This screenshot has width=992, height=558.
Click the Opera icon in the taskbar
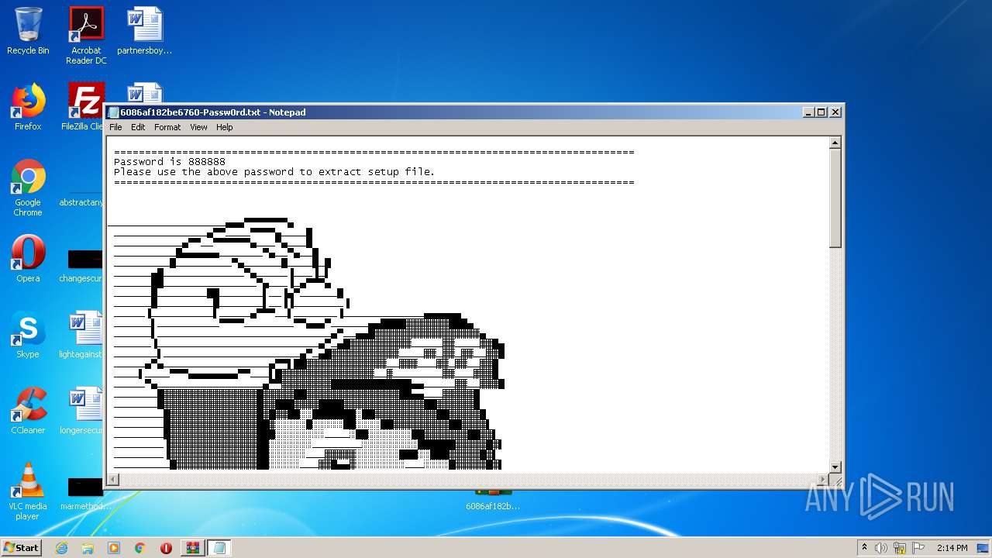[x=166, y=548]
